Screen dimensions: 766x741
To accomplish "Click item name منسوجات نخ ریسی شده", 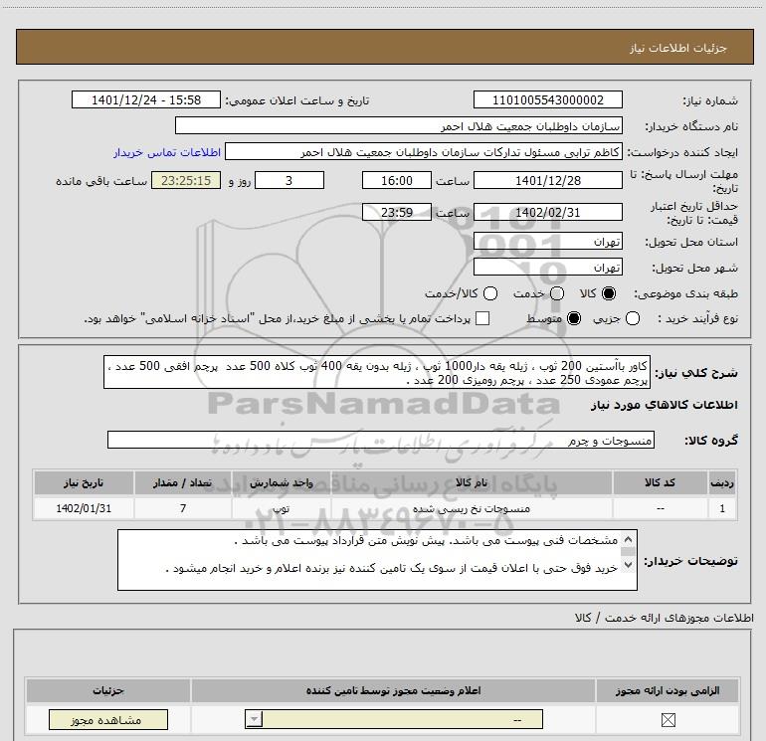I will tap(472, 508).
